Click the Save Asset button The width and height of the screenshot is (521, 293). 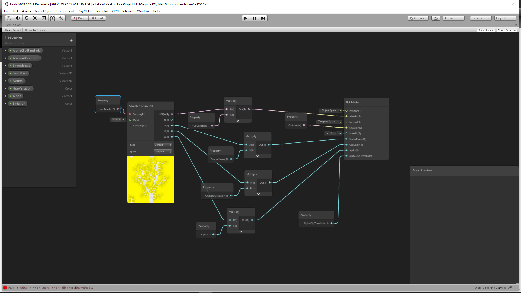(x=13, y=30)
